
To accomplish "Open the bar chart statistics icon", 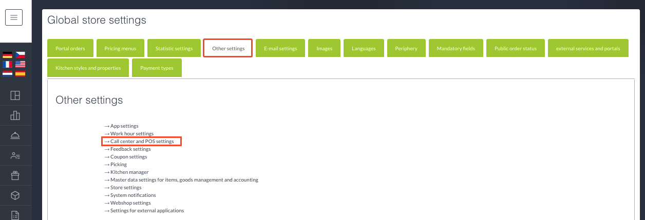I will coord(15,115).
